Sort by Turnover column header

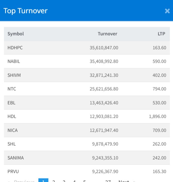[x=107, y=34]
